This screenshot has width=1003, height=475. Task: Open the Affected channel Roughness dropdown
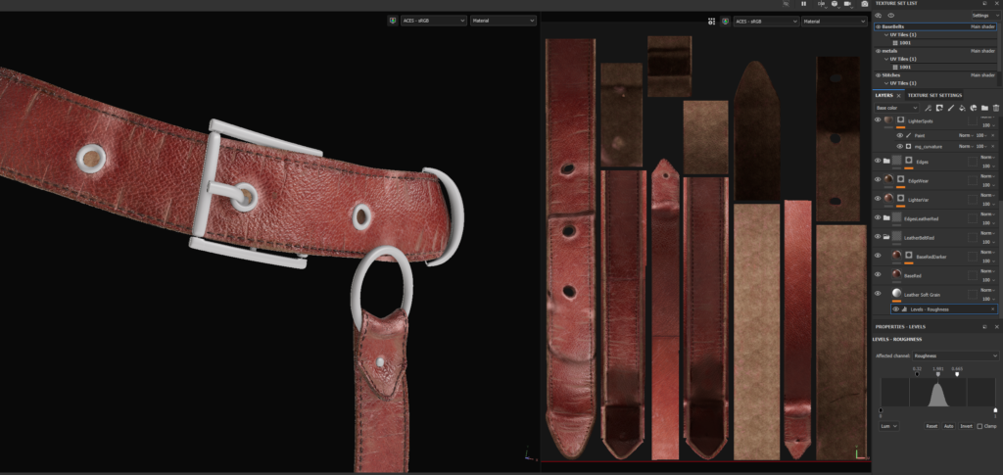[x=956, y=356]
